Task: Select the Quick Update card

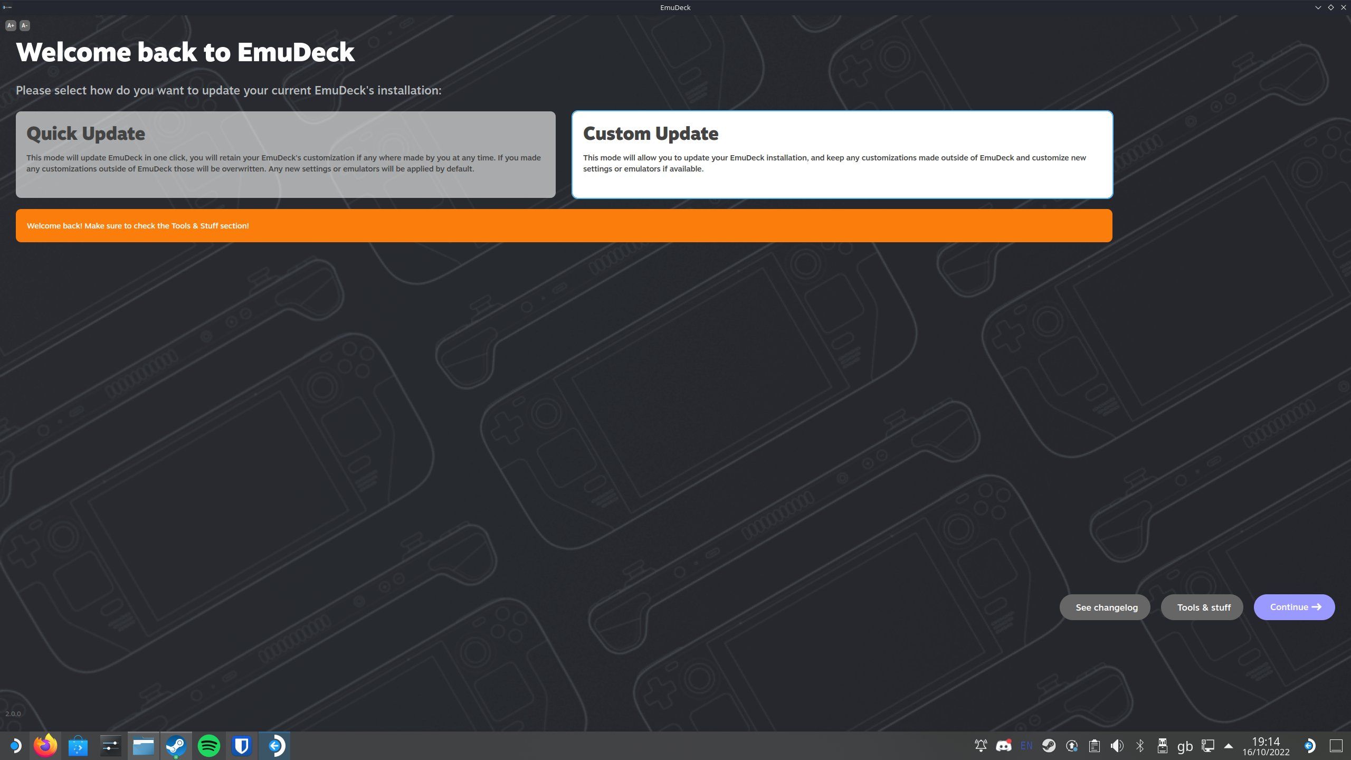Action: point(286,155)
